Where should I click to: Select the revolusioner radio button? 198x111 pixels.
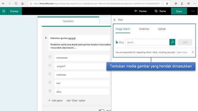point(50,57)
